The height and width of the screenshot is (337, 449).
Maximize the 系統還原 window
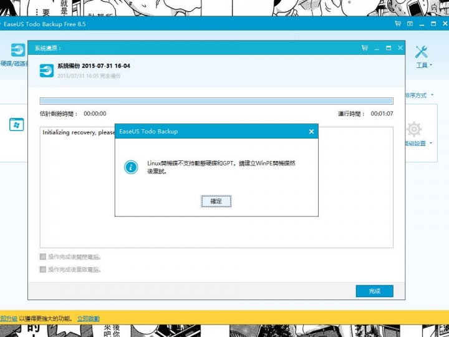(389, 48)
